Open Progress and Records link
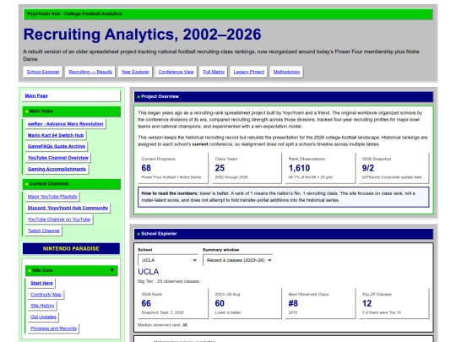Screen dimensions: 456x342 pos(53,328)
